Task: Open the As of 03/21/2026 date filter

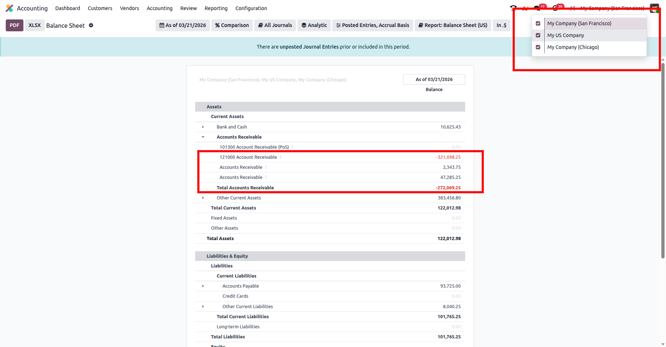Action: coord(183,25)
